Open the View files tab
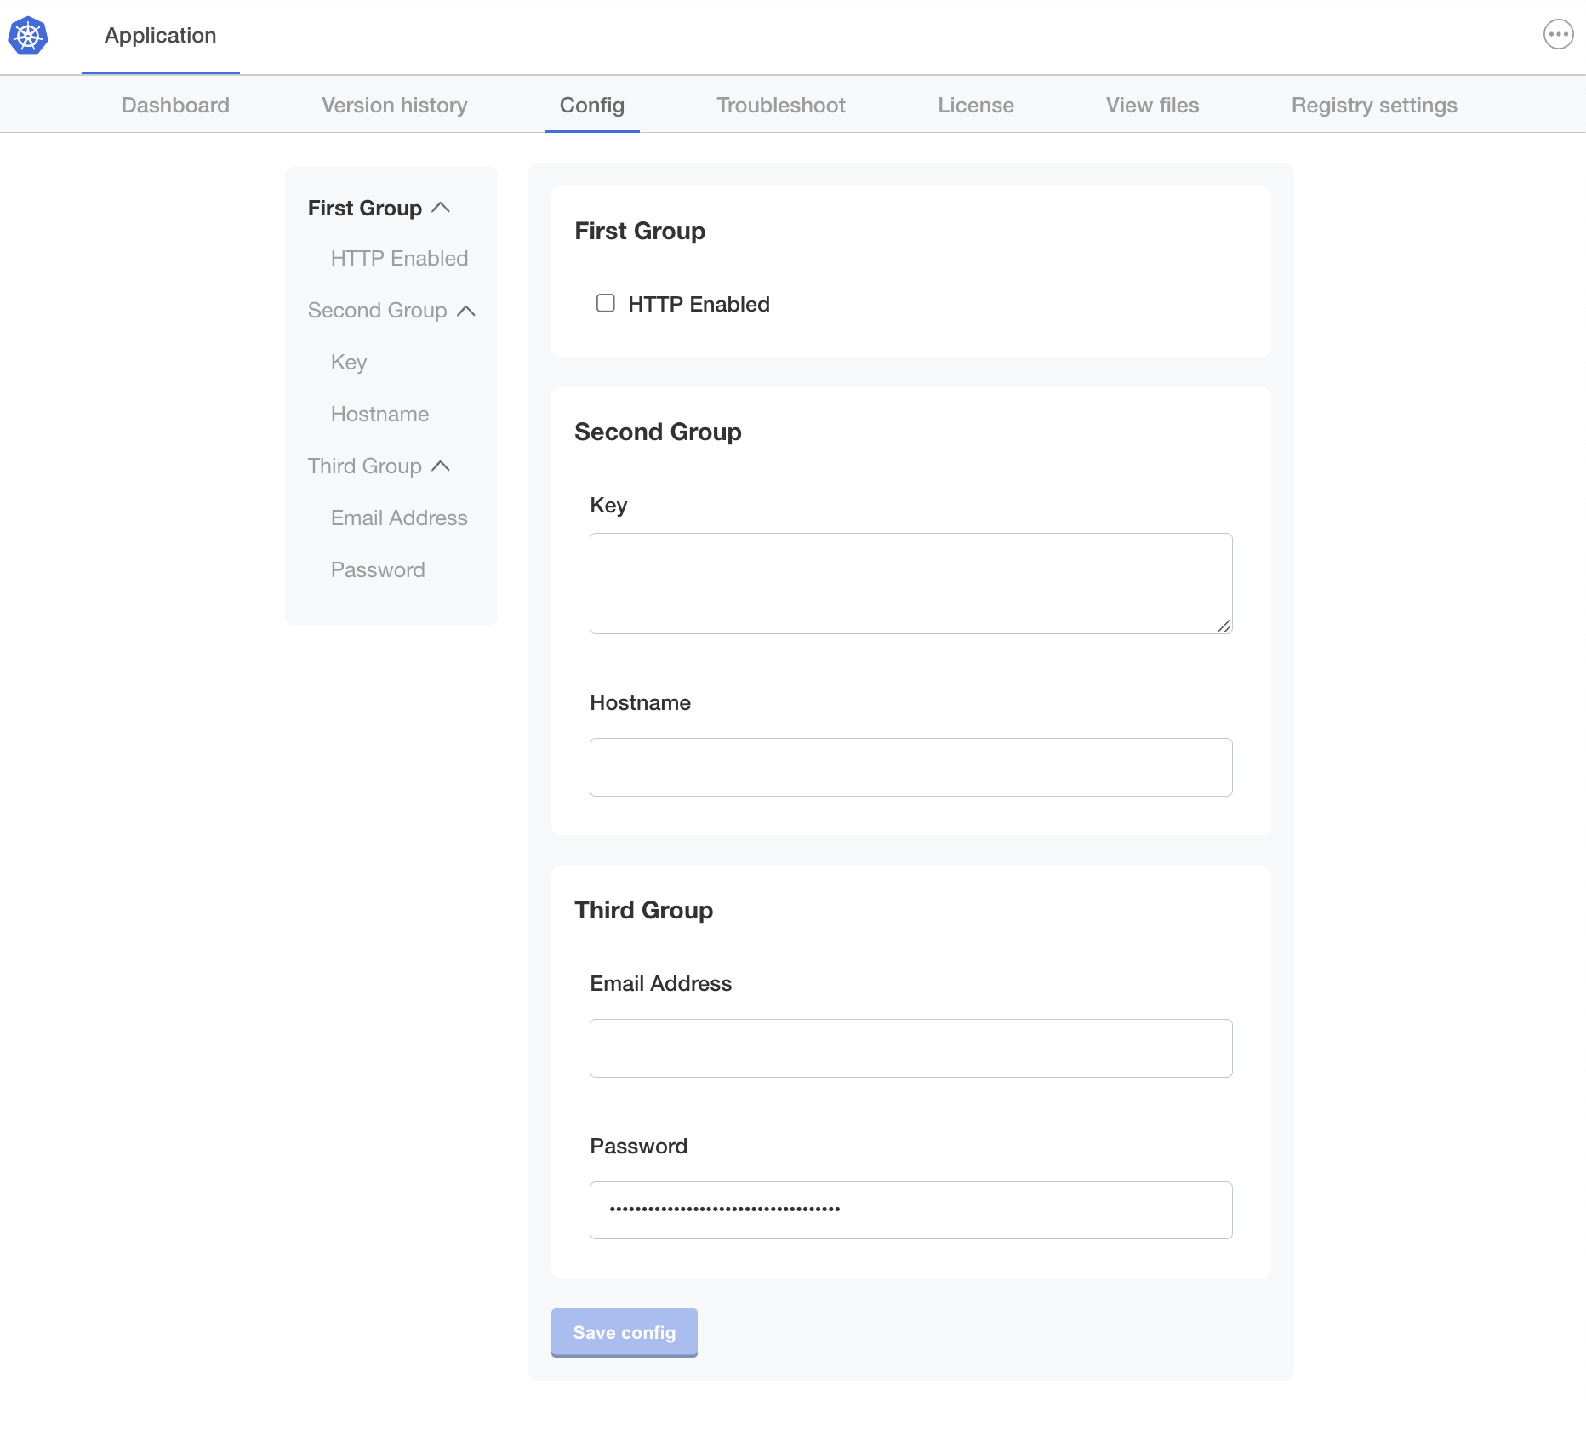Image resolution: width=1586 pixels, height=1430 pixels. coord(1152,105)
